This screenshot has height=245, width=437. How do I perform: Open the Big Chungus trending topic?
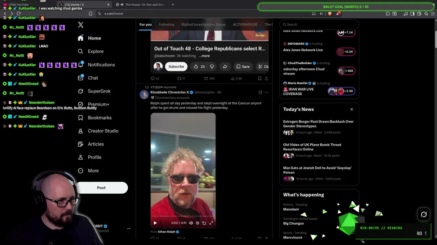click(x=293, y=224)
